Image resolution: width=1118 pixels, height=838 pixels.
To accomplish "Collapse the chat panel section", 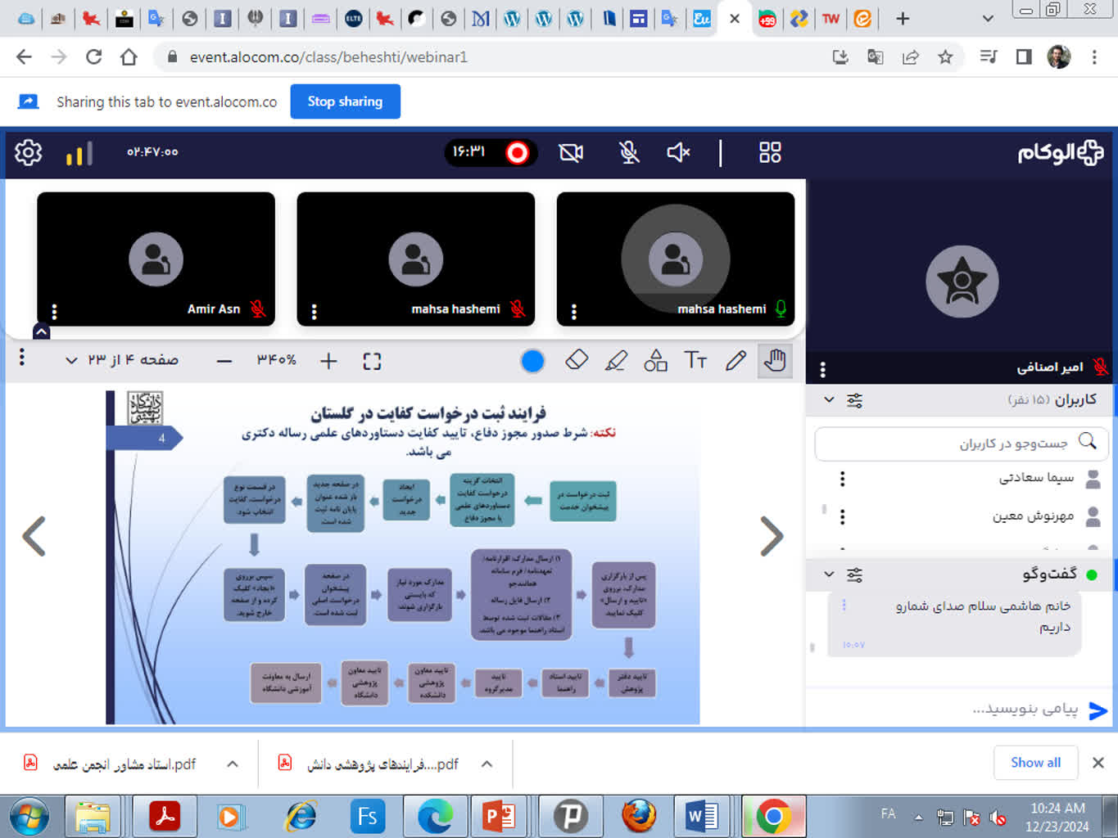I will [x=829, y=574].
